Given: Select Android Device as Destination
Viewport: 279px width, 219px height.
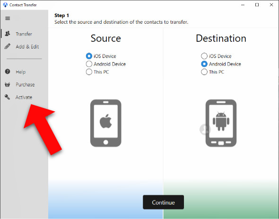Looking at the screenshot, I should (x=221, y=64).
